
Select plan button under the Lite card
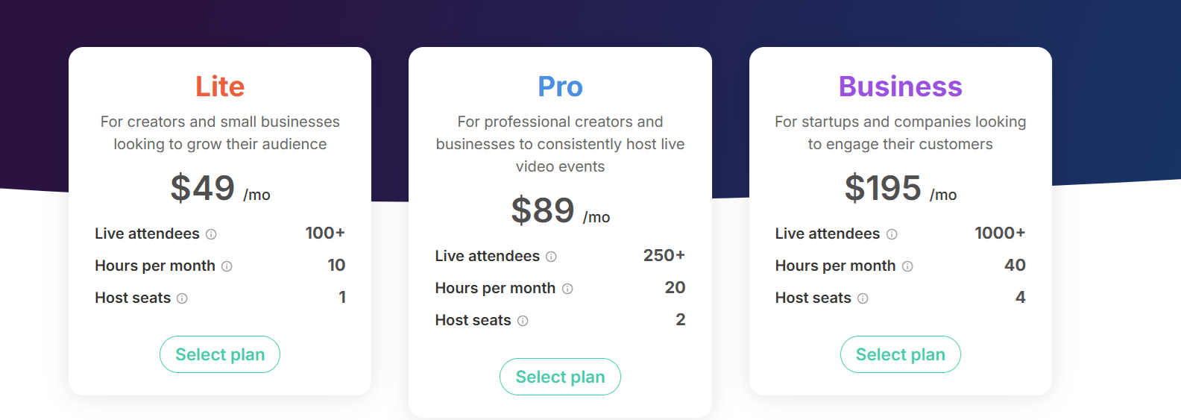220,354
